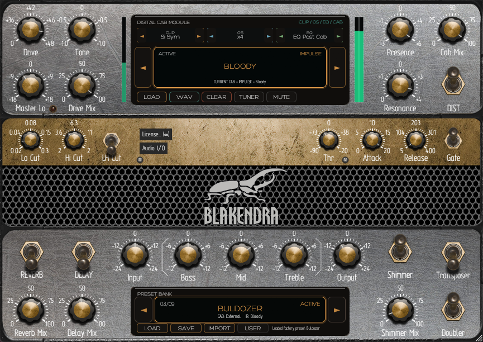Select previous EQ position arrow
The height and width of the screenshot is (342, 483).
click(281, 36)
